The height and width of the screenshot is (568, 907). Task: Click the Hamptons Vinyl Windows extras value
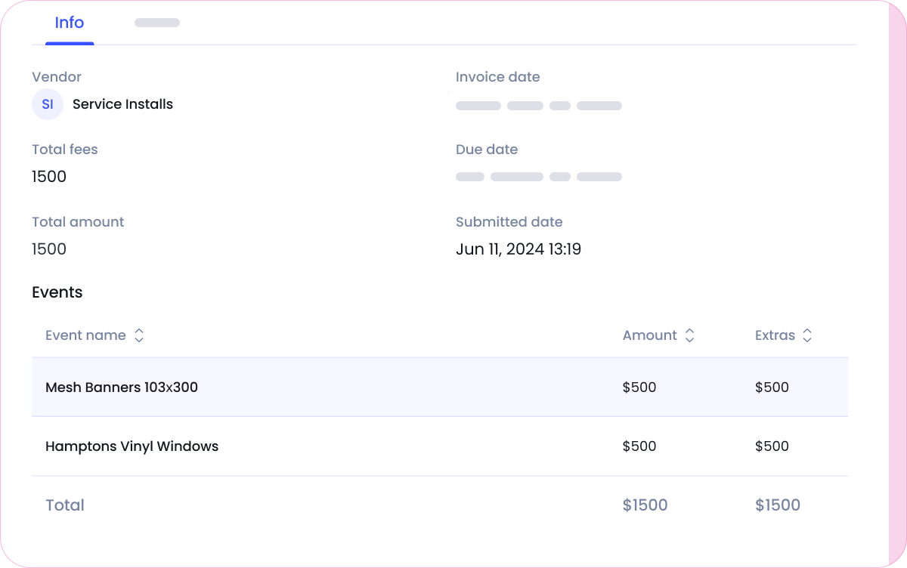click(772, 446)
